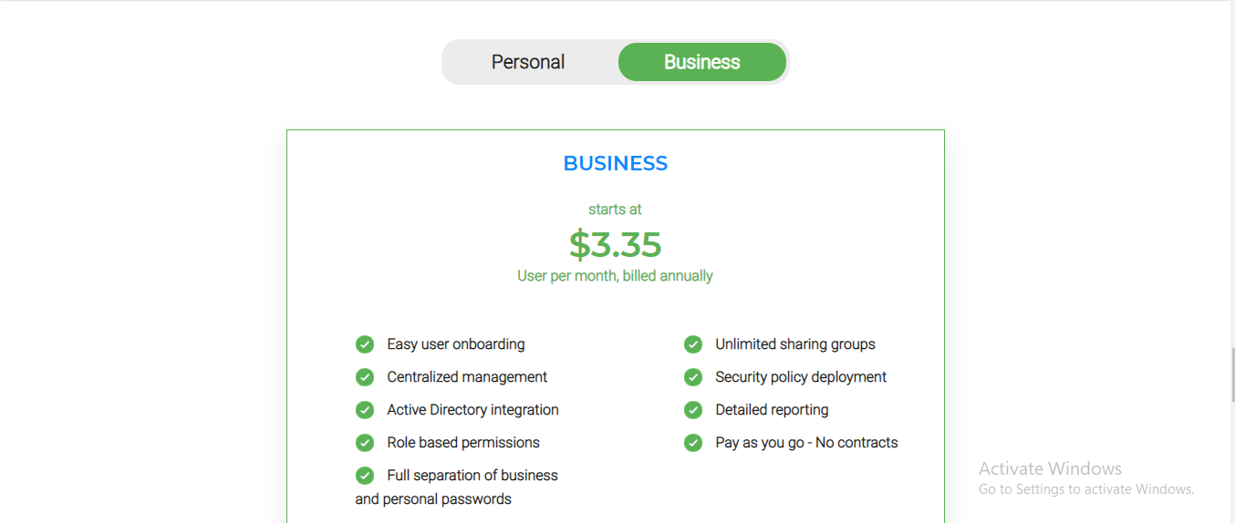Click the $3.35 price text

point(616,244)
